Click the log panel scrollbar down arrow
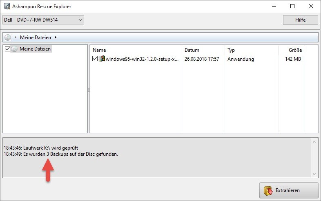321x201 pixels. 314,174
